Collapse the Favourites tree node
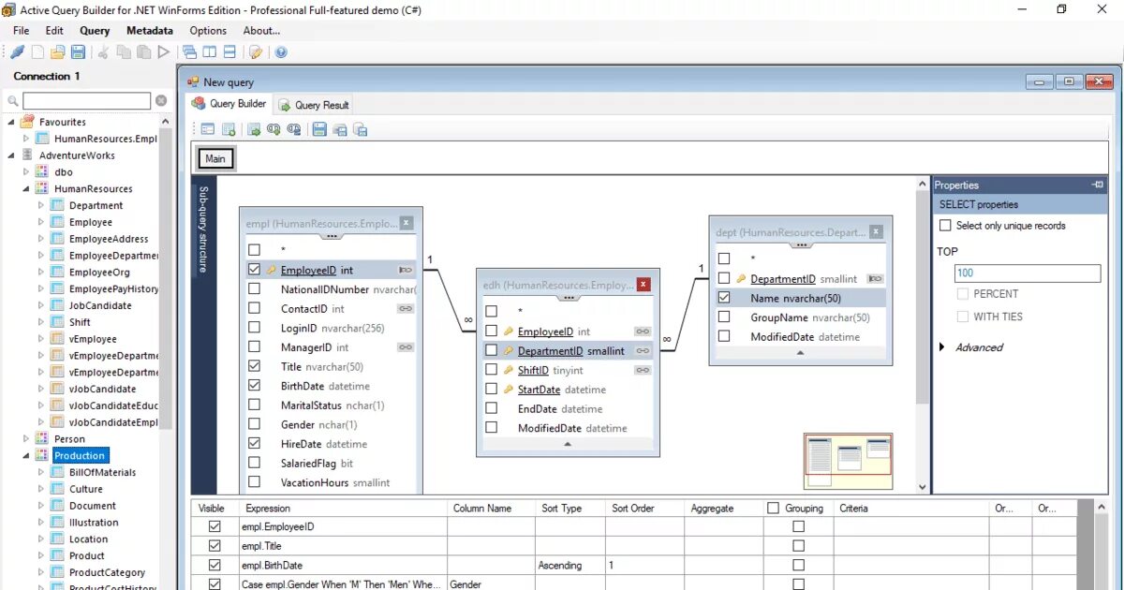Screen dimensions: 1124x590 click(x=12, y=122)
